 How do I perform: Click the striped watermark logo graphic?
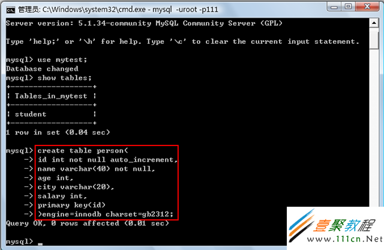coord(301,225)
